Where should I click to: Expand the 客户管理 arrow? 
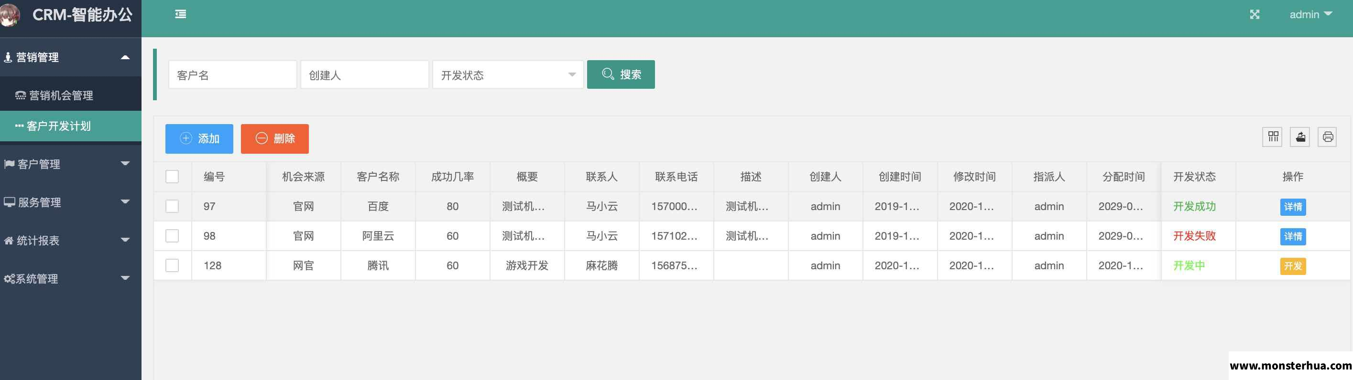(x=125, y=164)
